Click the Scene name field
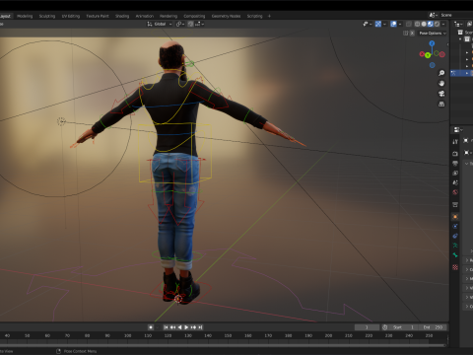473x355 pixels. (456, 15)
